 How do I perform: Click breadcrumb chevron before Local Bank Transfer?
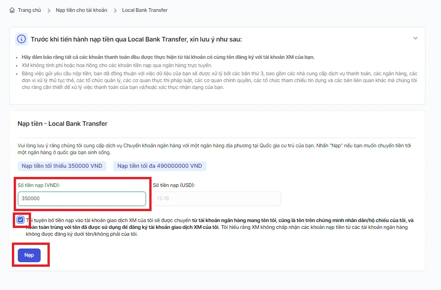click(x=115, y=10)
